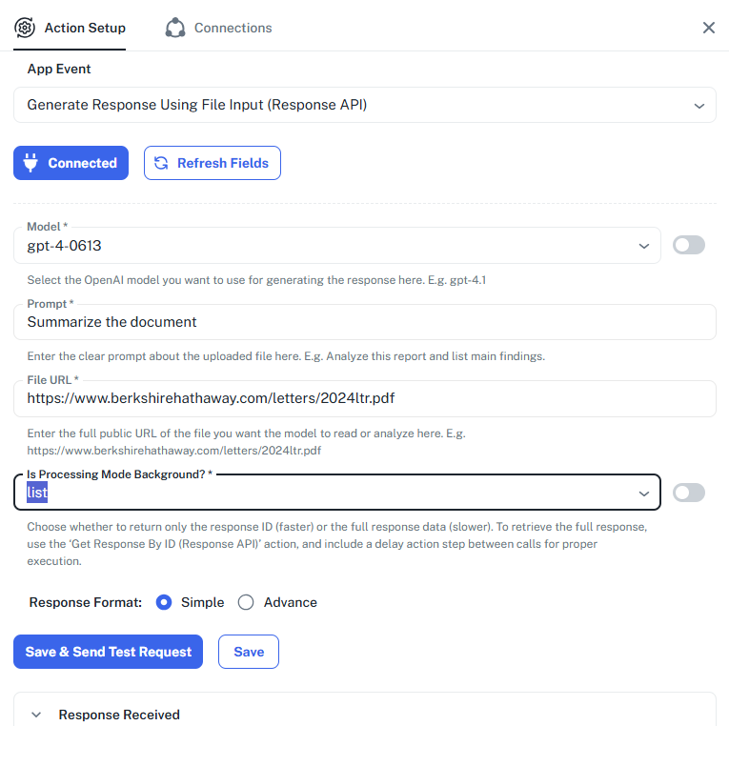Screen dimensions: 729x766
Task: Open the App Event dropdown
Action: (x=699, y=105)
